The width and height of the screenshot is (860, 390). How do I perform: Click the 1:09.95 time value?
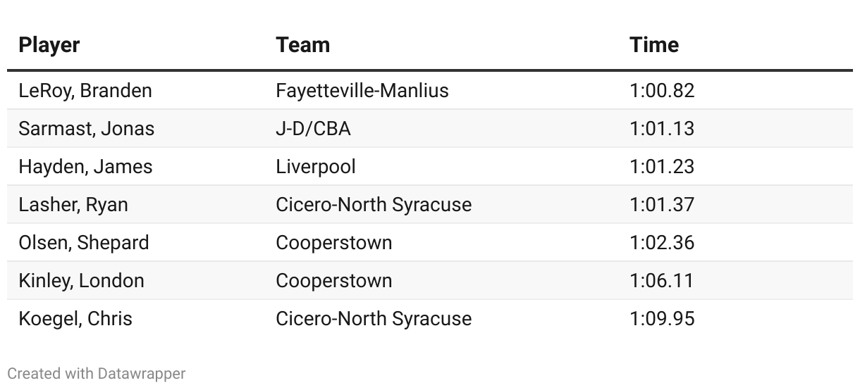click(x=661, y=319)
